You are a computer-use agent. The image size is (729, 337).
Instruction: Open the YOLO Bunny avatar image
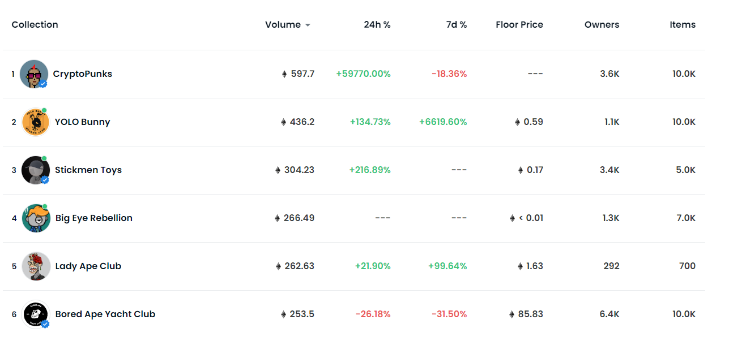(x=36, y=122)
